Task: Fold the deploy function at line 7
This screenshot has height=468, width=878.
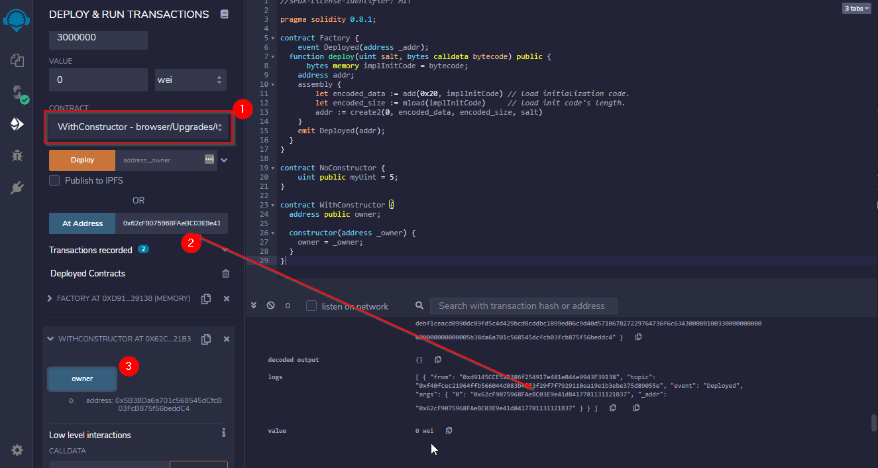Action: tap(273, 56)
